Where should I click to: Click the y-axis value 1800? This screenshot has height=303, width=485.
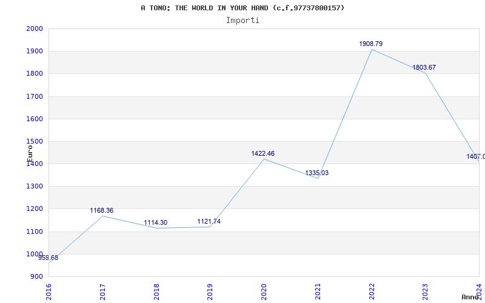point(35,74)
